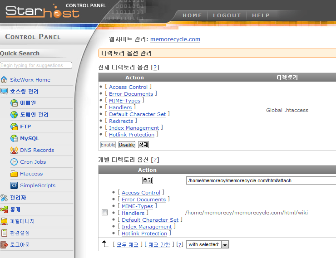Check the box for the html/wiki directory
Viewport: 336px width, 258px height.
105,213
